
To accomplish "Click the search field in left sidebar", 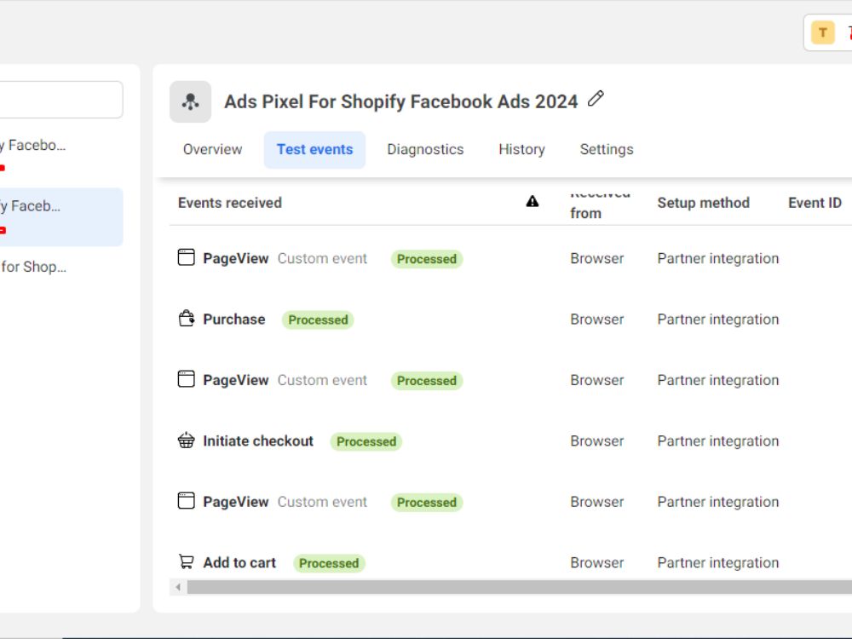I will click(60, 100).
